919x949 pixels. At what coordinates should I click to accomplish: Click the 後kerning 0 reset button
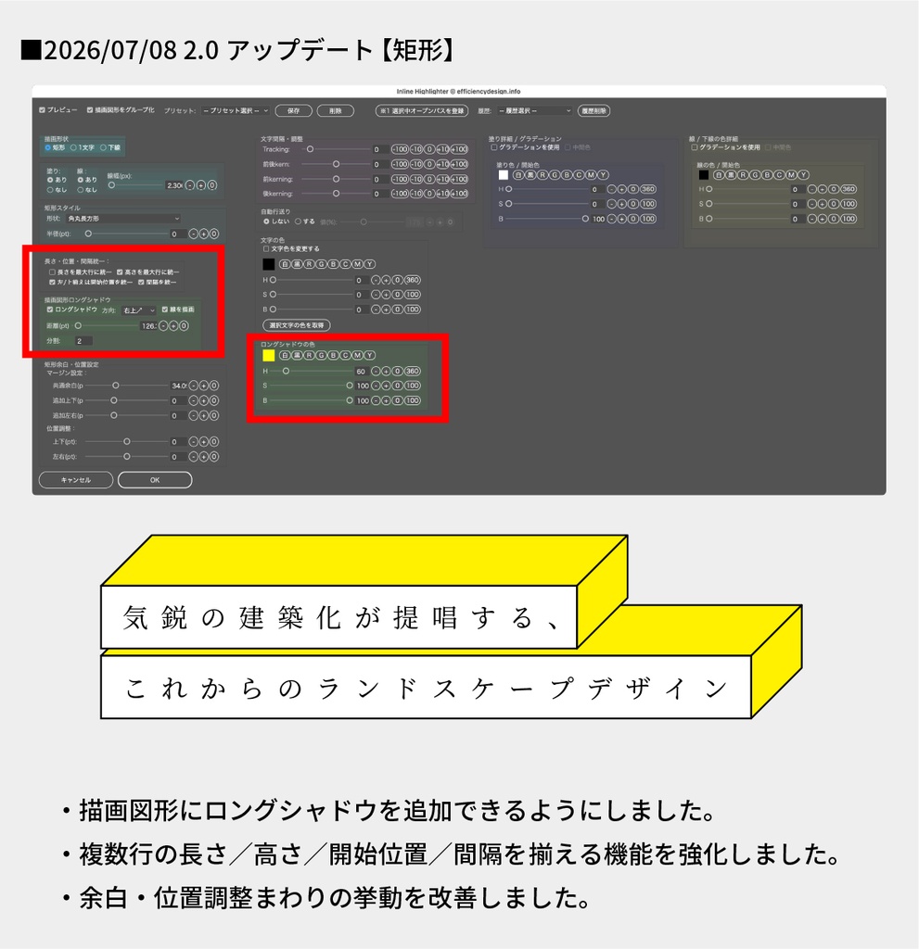tap(429, 194)
